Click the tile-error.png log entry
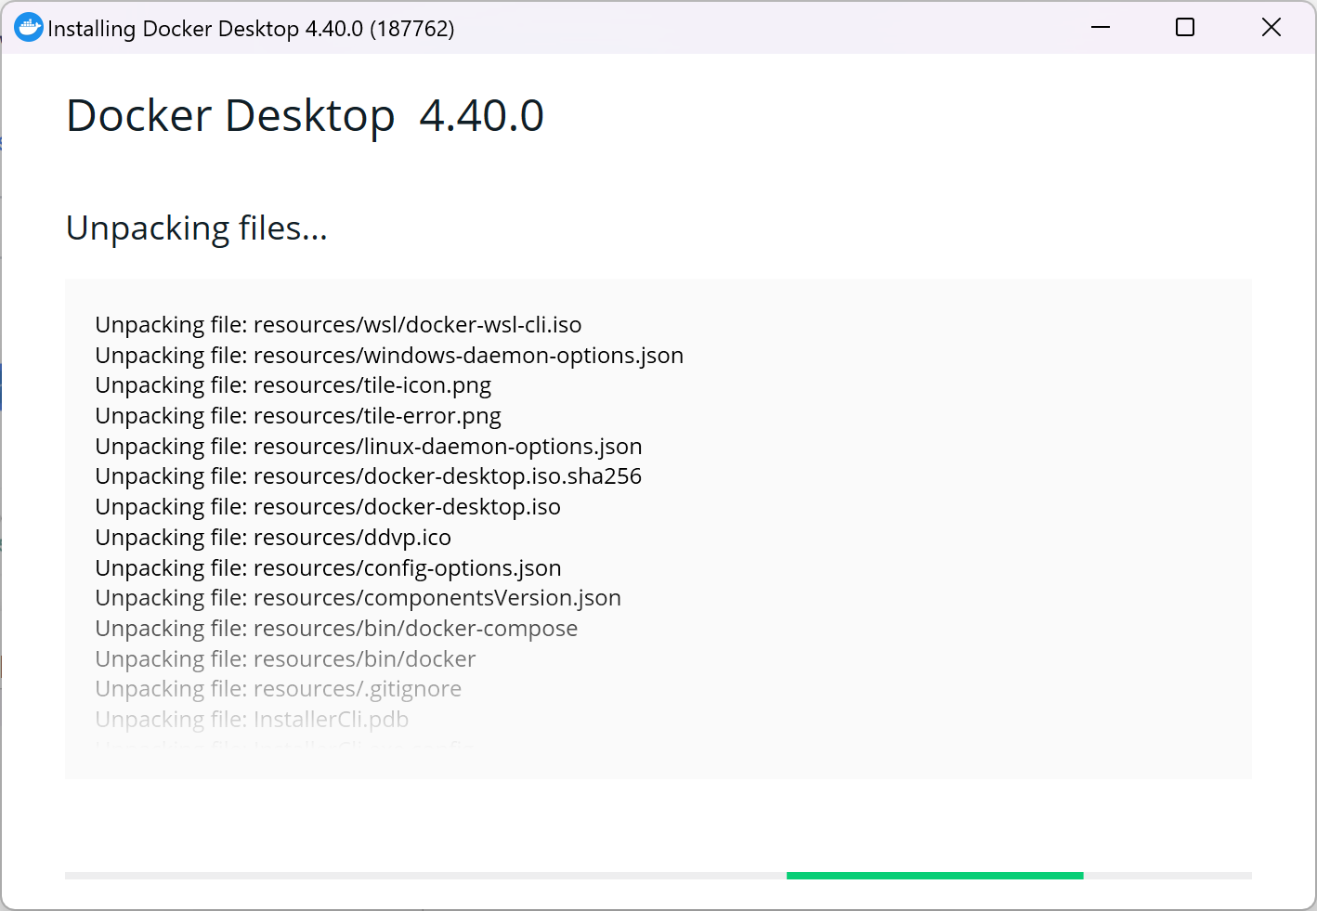 298,416
